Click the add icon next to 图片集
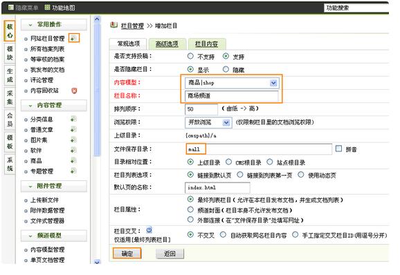This screenshot has width=400, height=275. [x=73, y=140]
